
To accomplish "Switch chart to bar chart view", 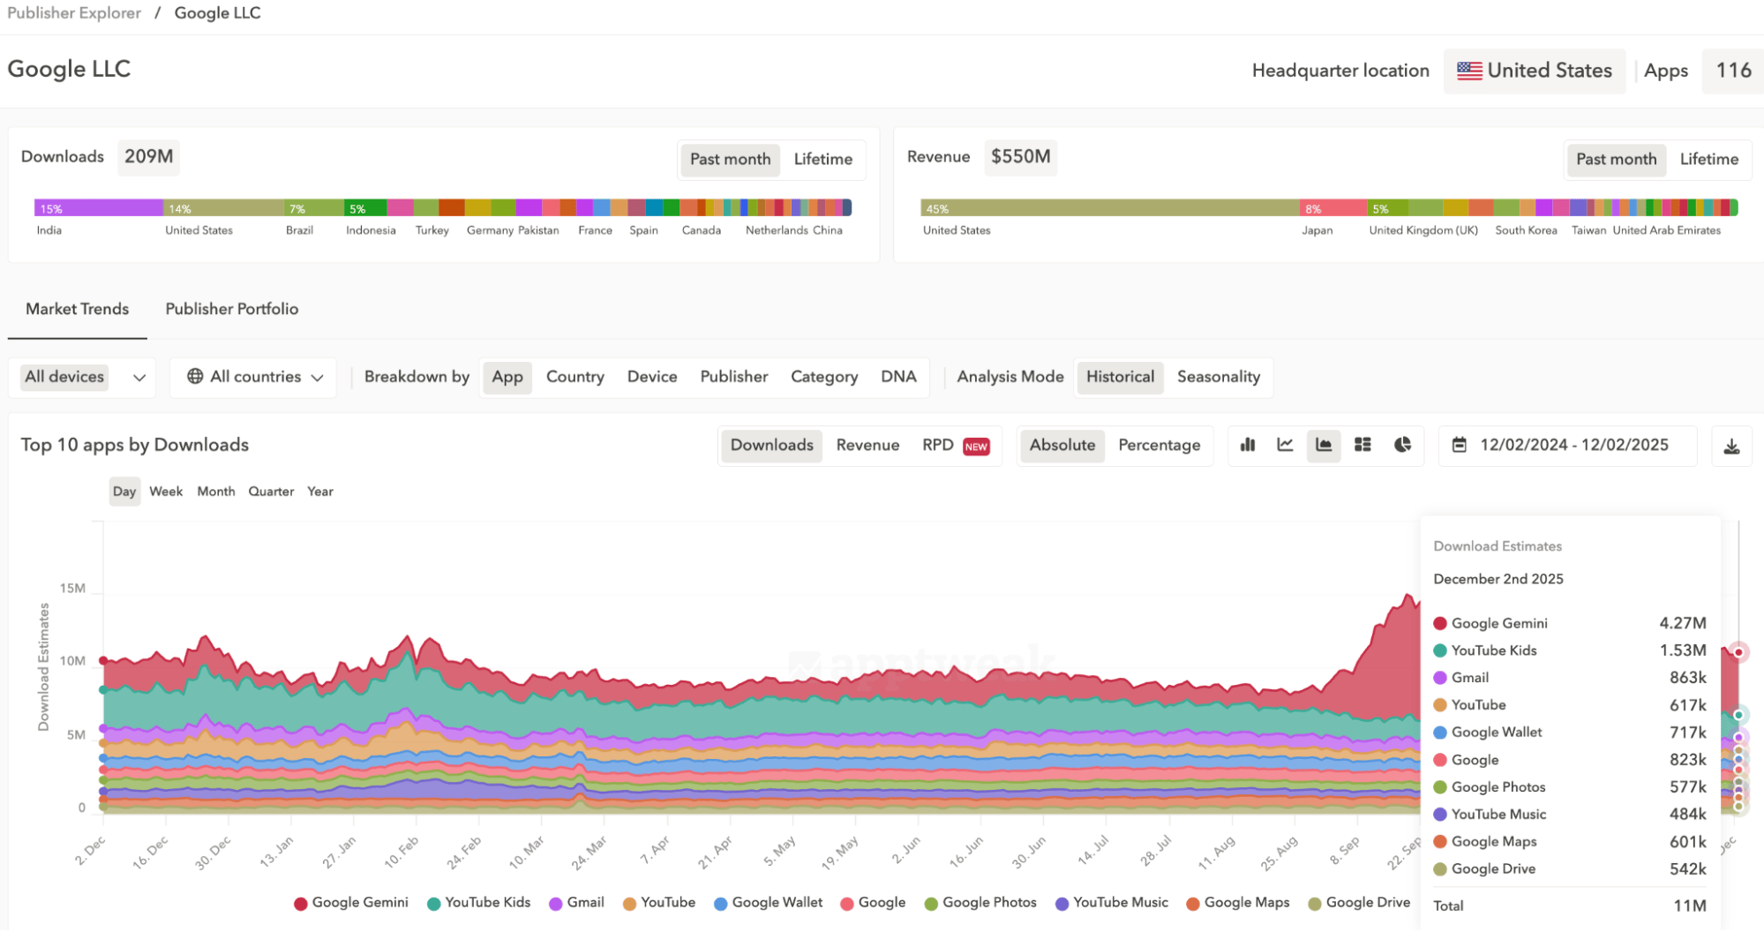I will pos(1247,446).
